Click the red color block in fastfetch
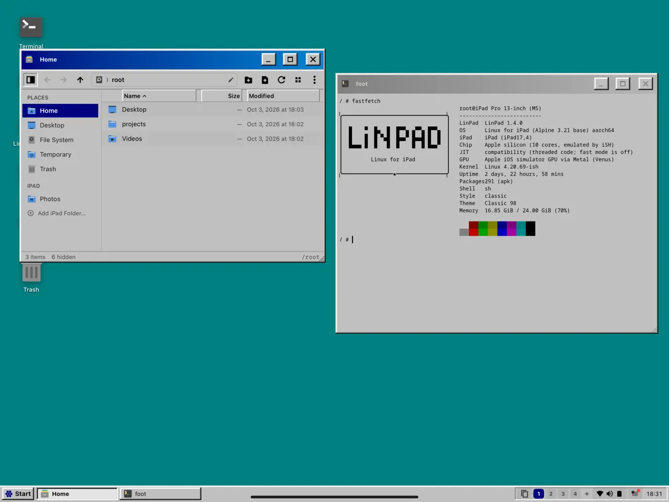 coord(474,229)
